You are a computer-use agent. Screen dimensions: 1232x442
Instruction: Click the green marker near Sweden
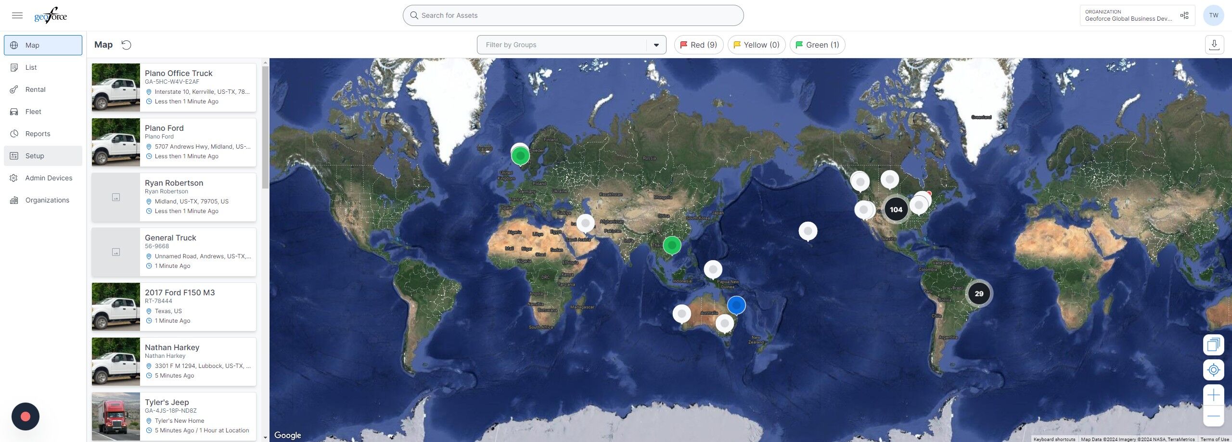pos(520,156)
